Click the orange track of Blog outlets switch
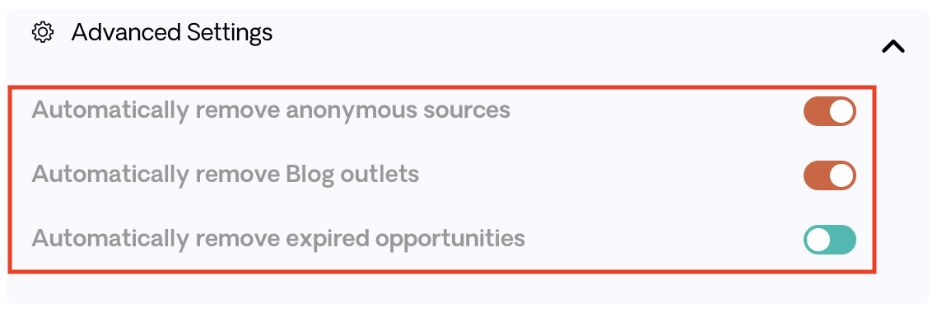This screenshot has height=313, width=937. 816,175
